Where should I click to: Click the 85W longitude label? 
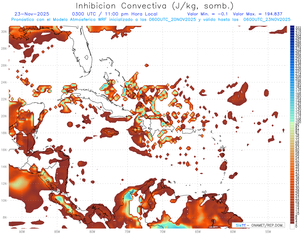(x=57, y=232)
